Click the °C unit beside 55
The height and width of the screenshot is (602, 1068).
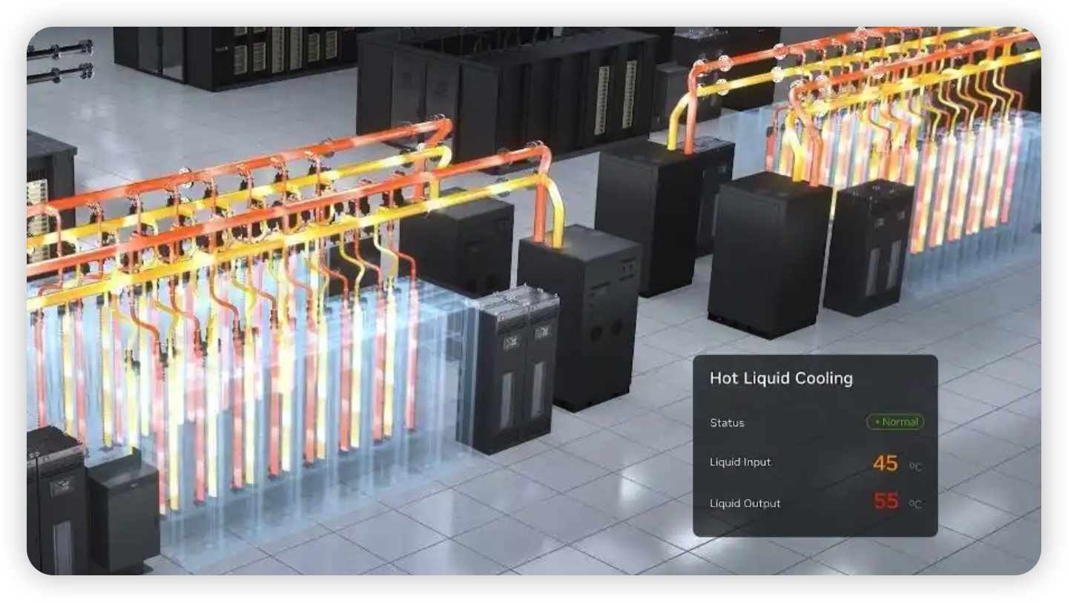point(915,504)
